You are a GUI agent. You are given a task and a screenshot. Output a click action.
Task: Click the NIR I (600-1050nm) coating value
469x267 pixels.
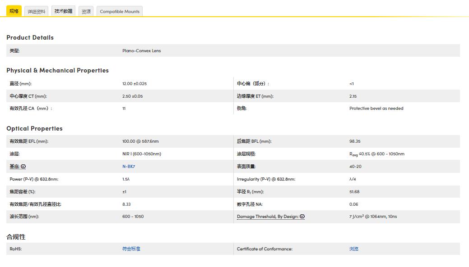141,154
